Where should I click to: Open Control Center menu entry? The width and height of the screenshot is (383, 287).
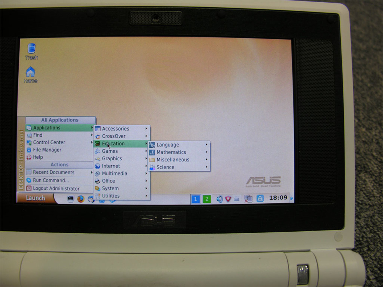(60, 142)
